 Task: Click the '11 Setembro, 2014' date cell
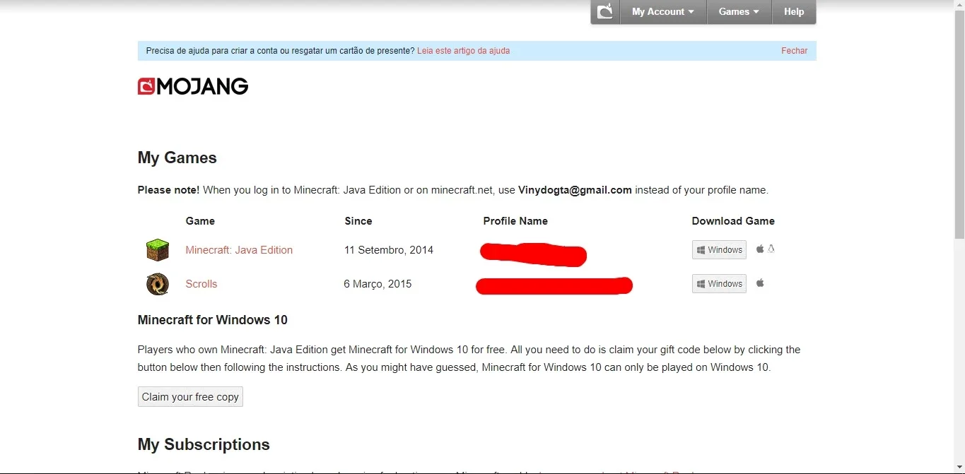[x=389, y=250]
